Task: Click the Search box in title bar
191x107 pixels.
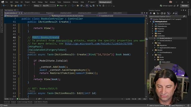Action: [92, 2]
